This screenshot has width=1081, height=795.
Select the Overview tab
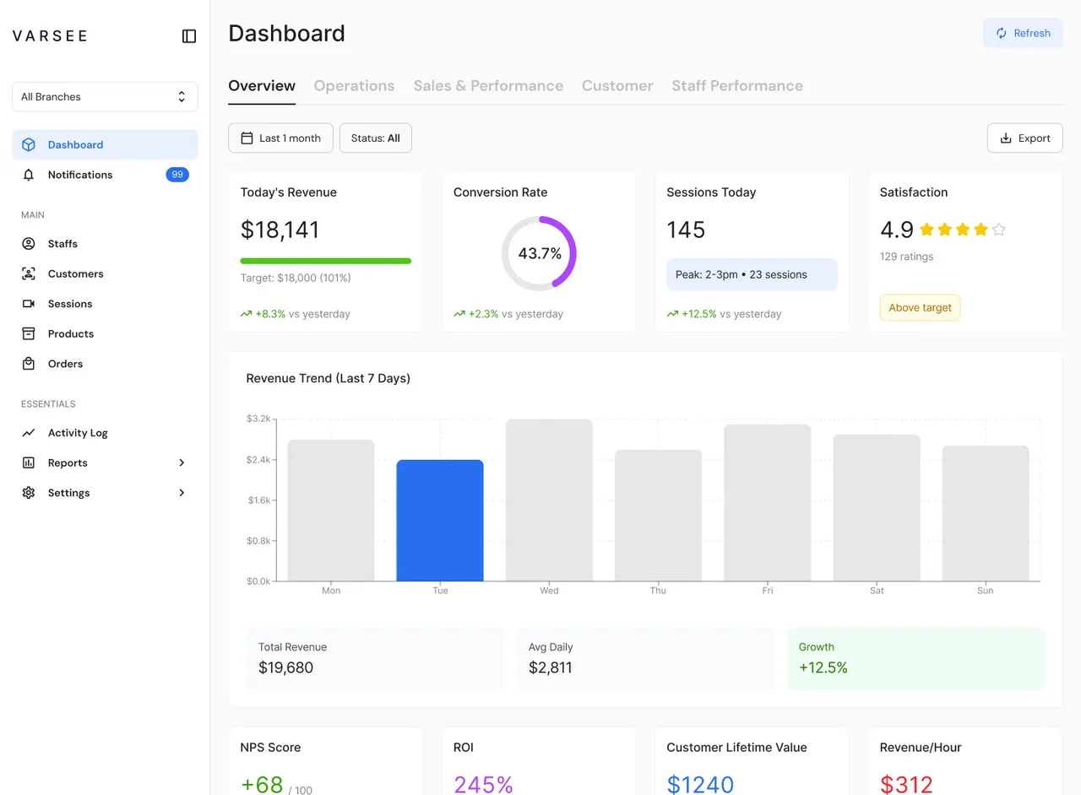click(x=262, y=86)
